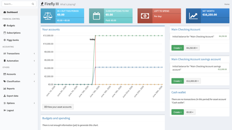Click the search magnifier icon
This screenshot has height=130, width=232.
tap(33, 4)
